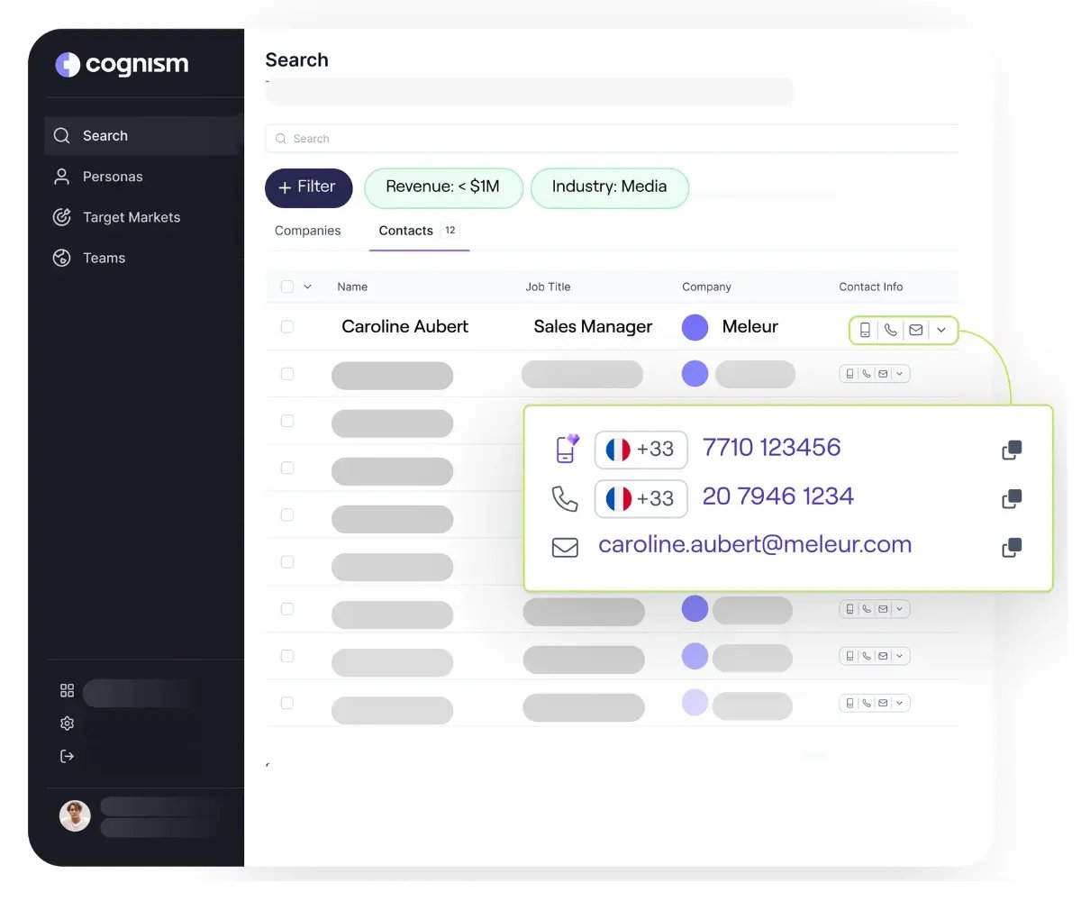Click the logout icon in sidebar
Viewport: 1081px width, 901px height.
pos(67,756)
